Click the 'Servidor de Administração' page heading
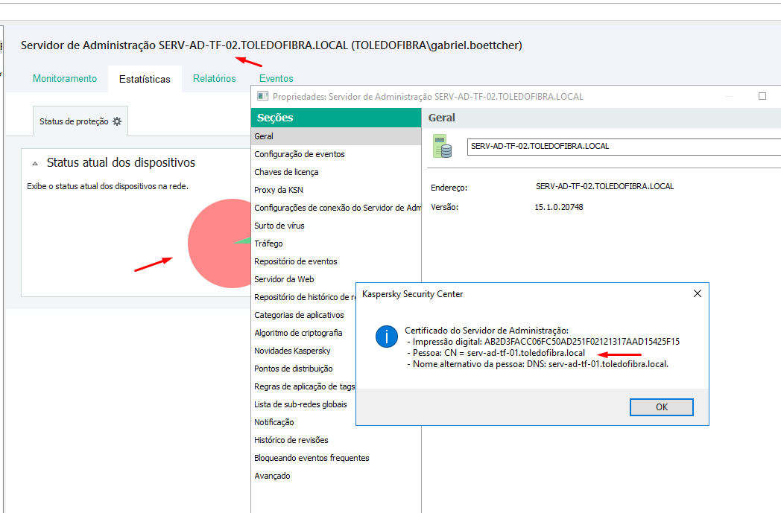 (271, 45)
